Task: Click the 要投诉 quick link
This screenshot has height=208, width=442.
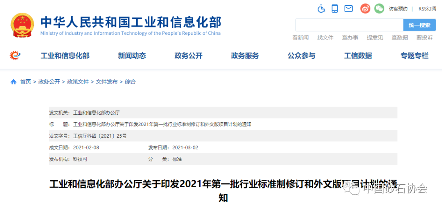Action: [x=424, y=38]
